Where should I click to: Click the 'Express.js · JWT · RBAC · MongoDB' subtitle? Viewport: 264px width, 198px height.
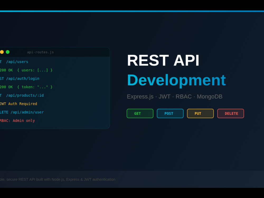point(175,97)
